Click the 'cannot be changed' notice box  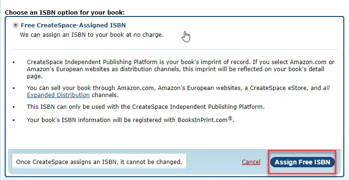99,162
